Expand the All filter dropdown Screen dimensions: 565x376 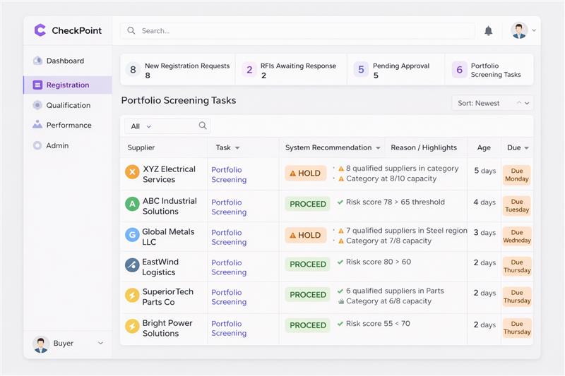[x=141, y=126]
